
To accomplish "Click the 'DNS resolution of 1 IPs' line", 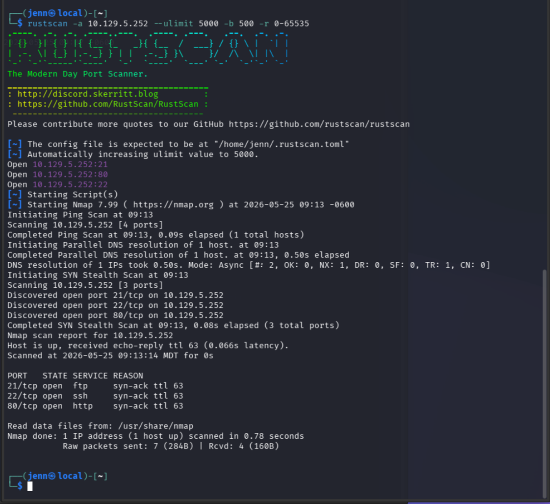I will click(x=249, y=265).
